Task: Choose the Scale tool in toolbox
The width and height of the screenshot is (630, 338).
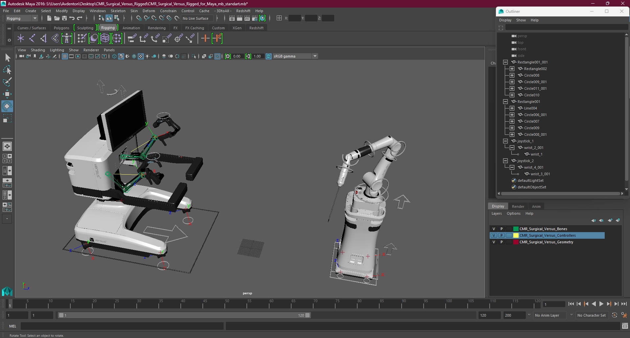Action: pyautogui.click(x=7, y=118)
